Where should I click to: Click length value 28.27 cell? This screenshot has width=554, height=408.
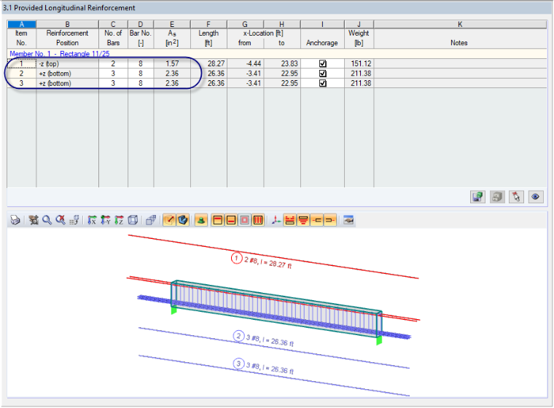208,63
